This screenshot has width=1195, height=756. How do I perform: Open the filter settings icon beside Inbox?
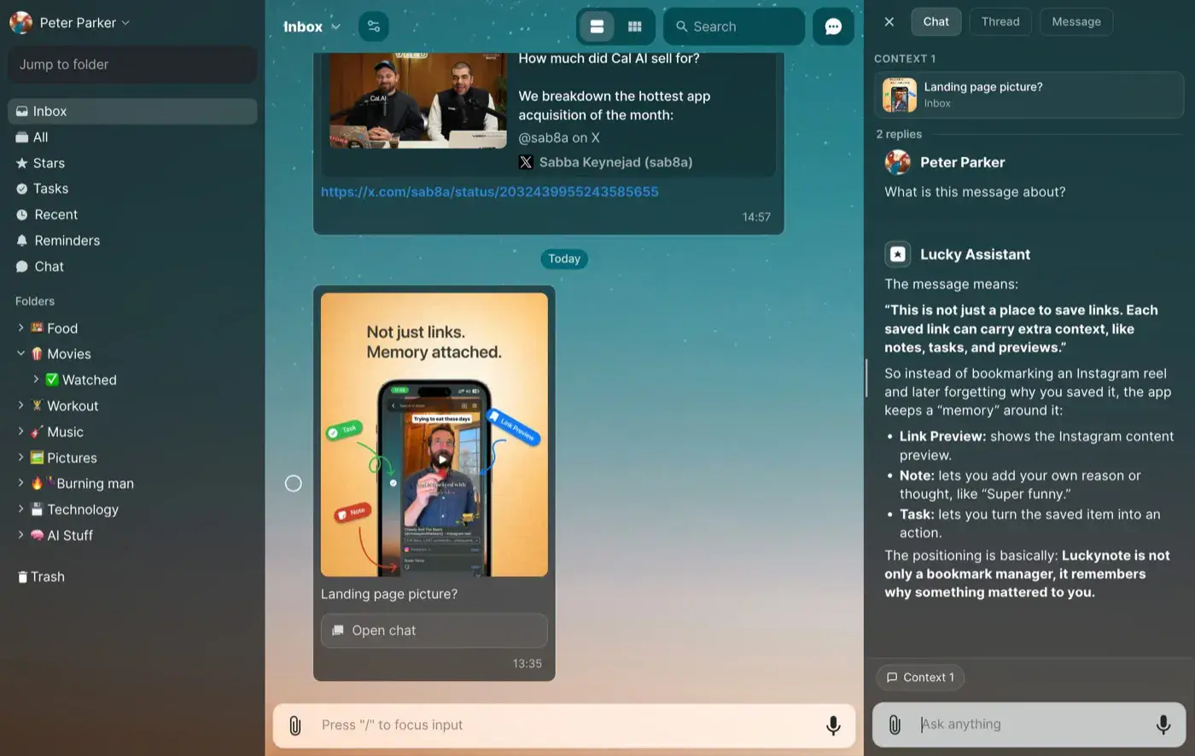pos(374,26)
